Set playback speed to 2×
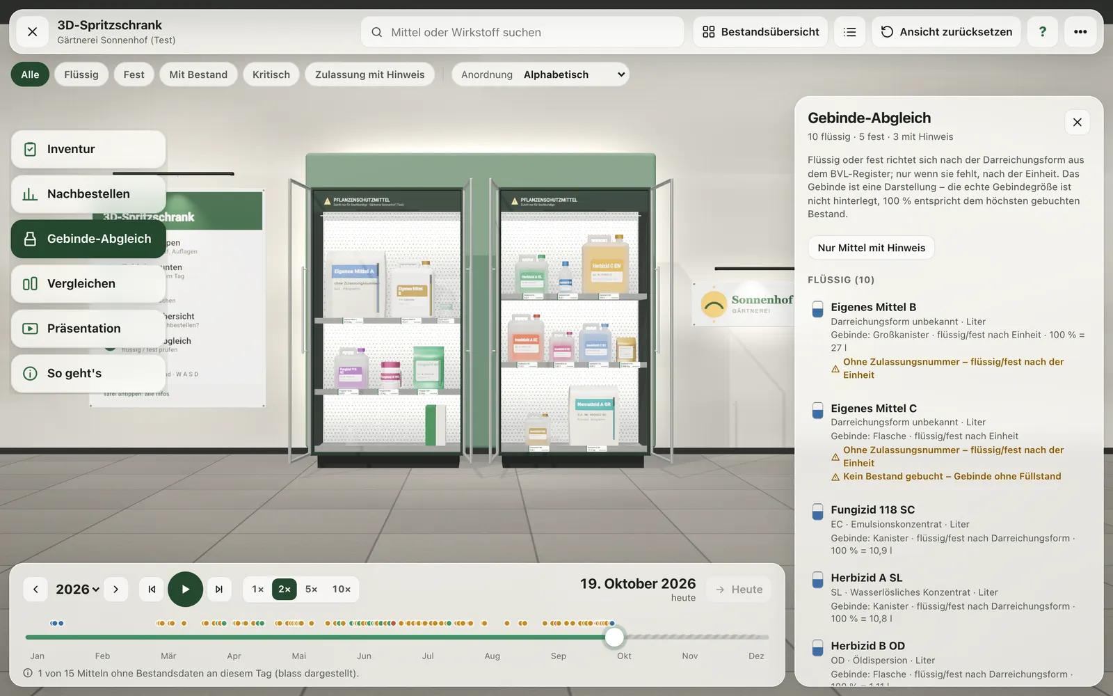The image size is (1113, 696). (x=285, y=590)
